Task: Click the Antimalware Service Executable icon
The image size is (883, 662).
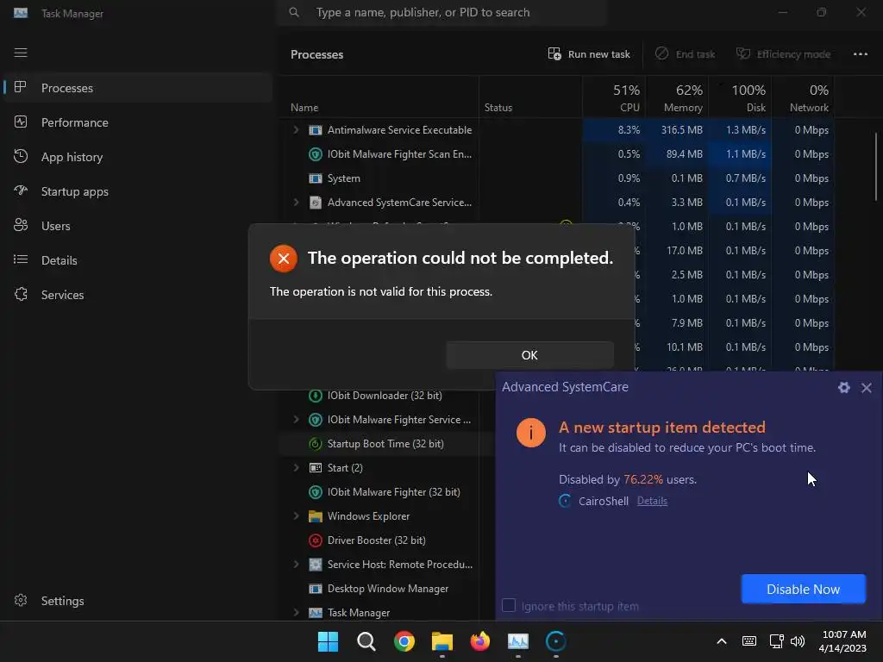Action: coord(316,130)
